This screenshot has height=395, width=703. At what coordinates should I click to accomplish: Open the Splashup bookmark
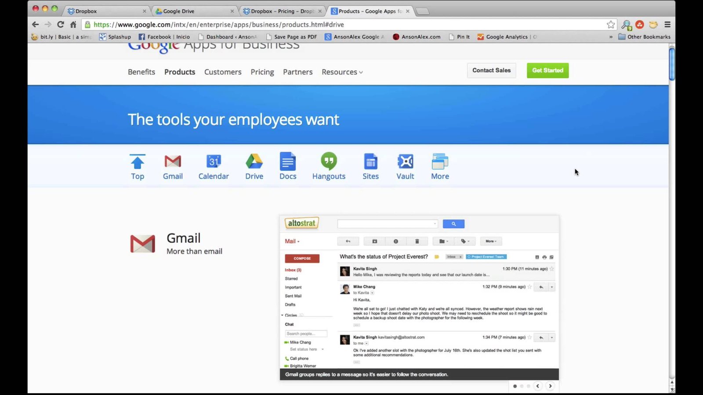115,37
